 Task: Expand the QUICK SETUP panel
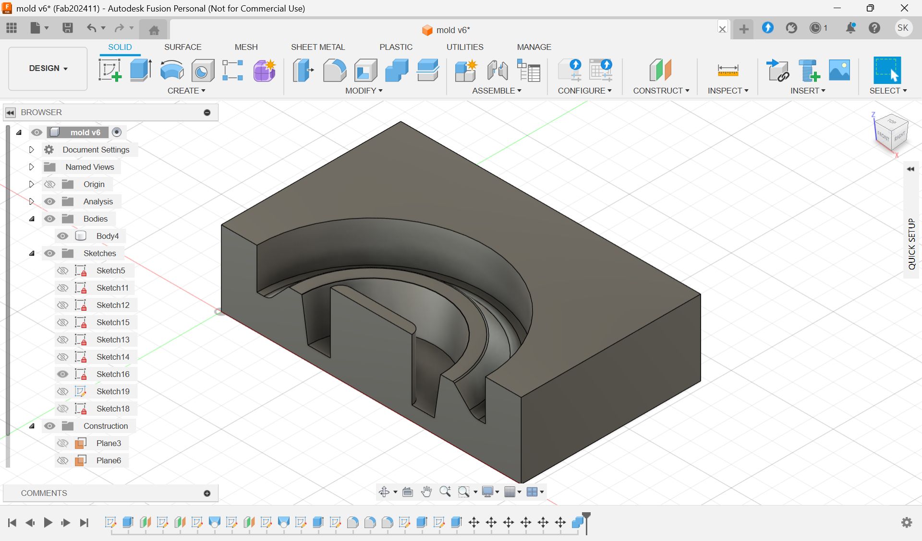tap(910, 169)
